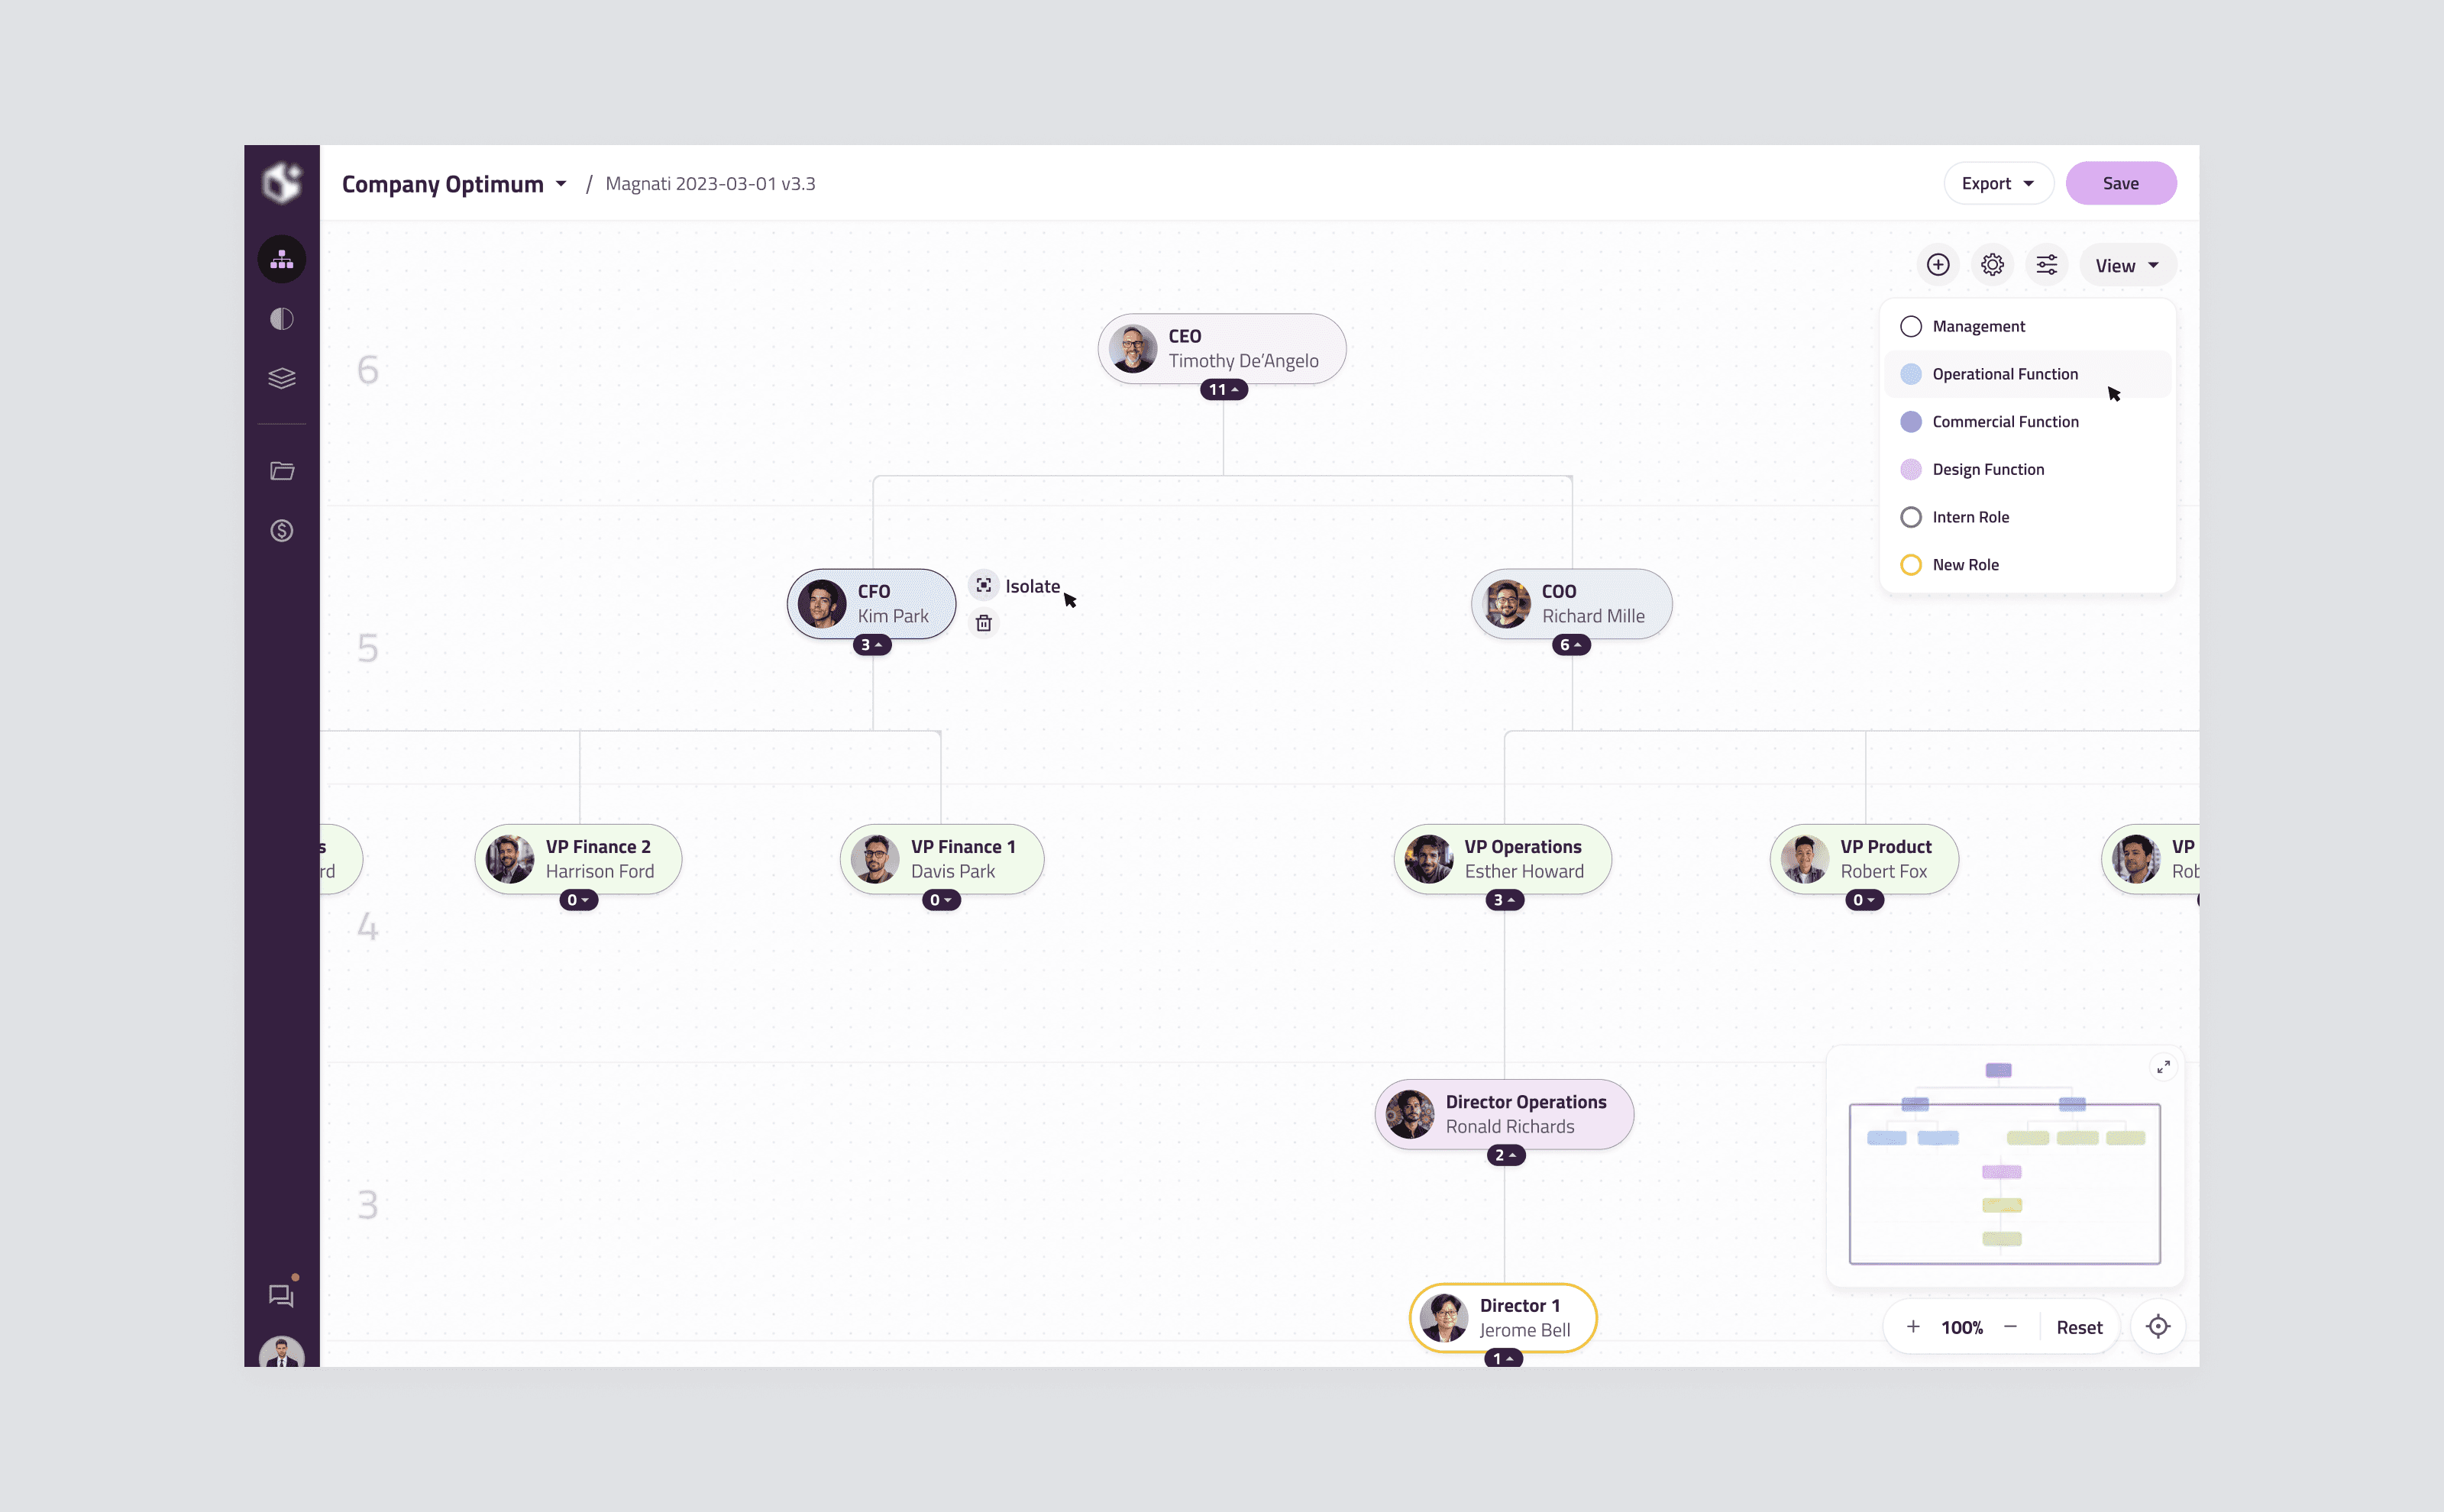Collapse Director 1's 1 report badge

click(1503, 1357)
